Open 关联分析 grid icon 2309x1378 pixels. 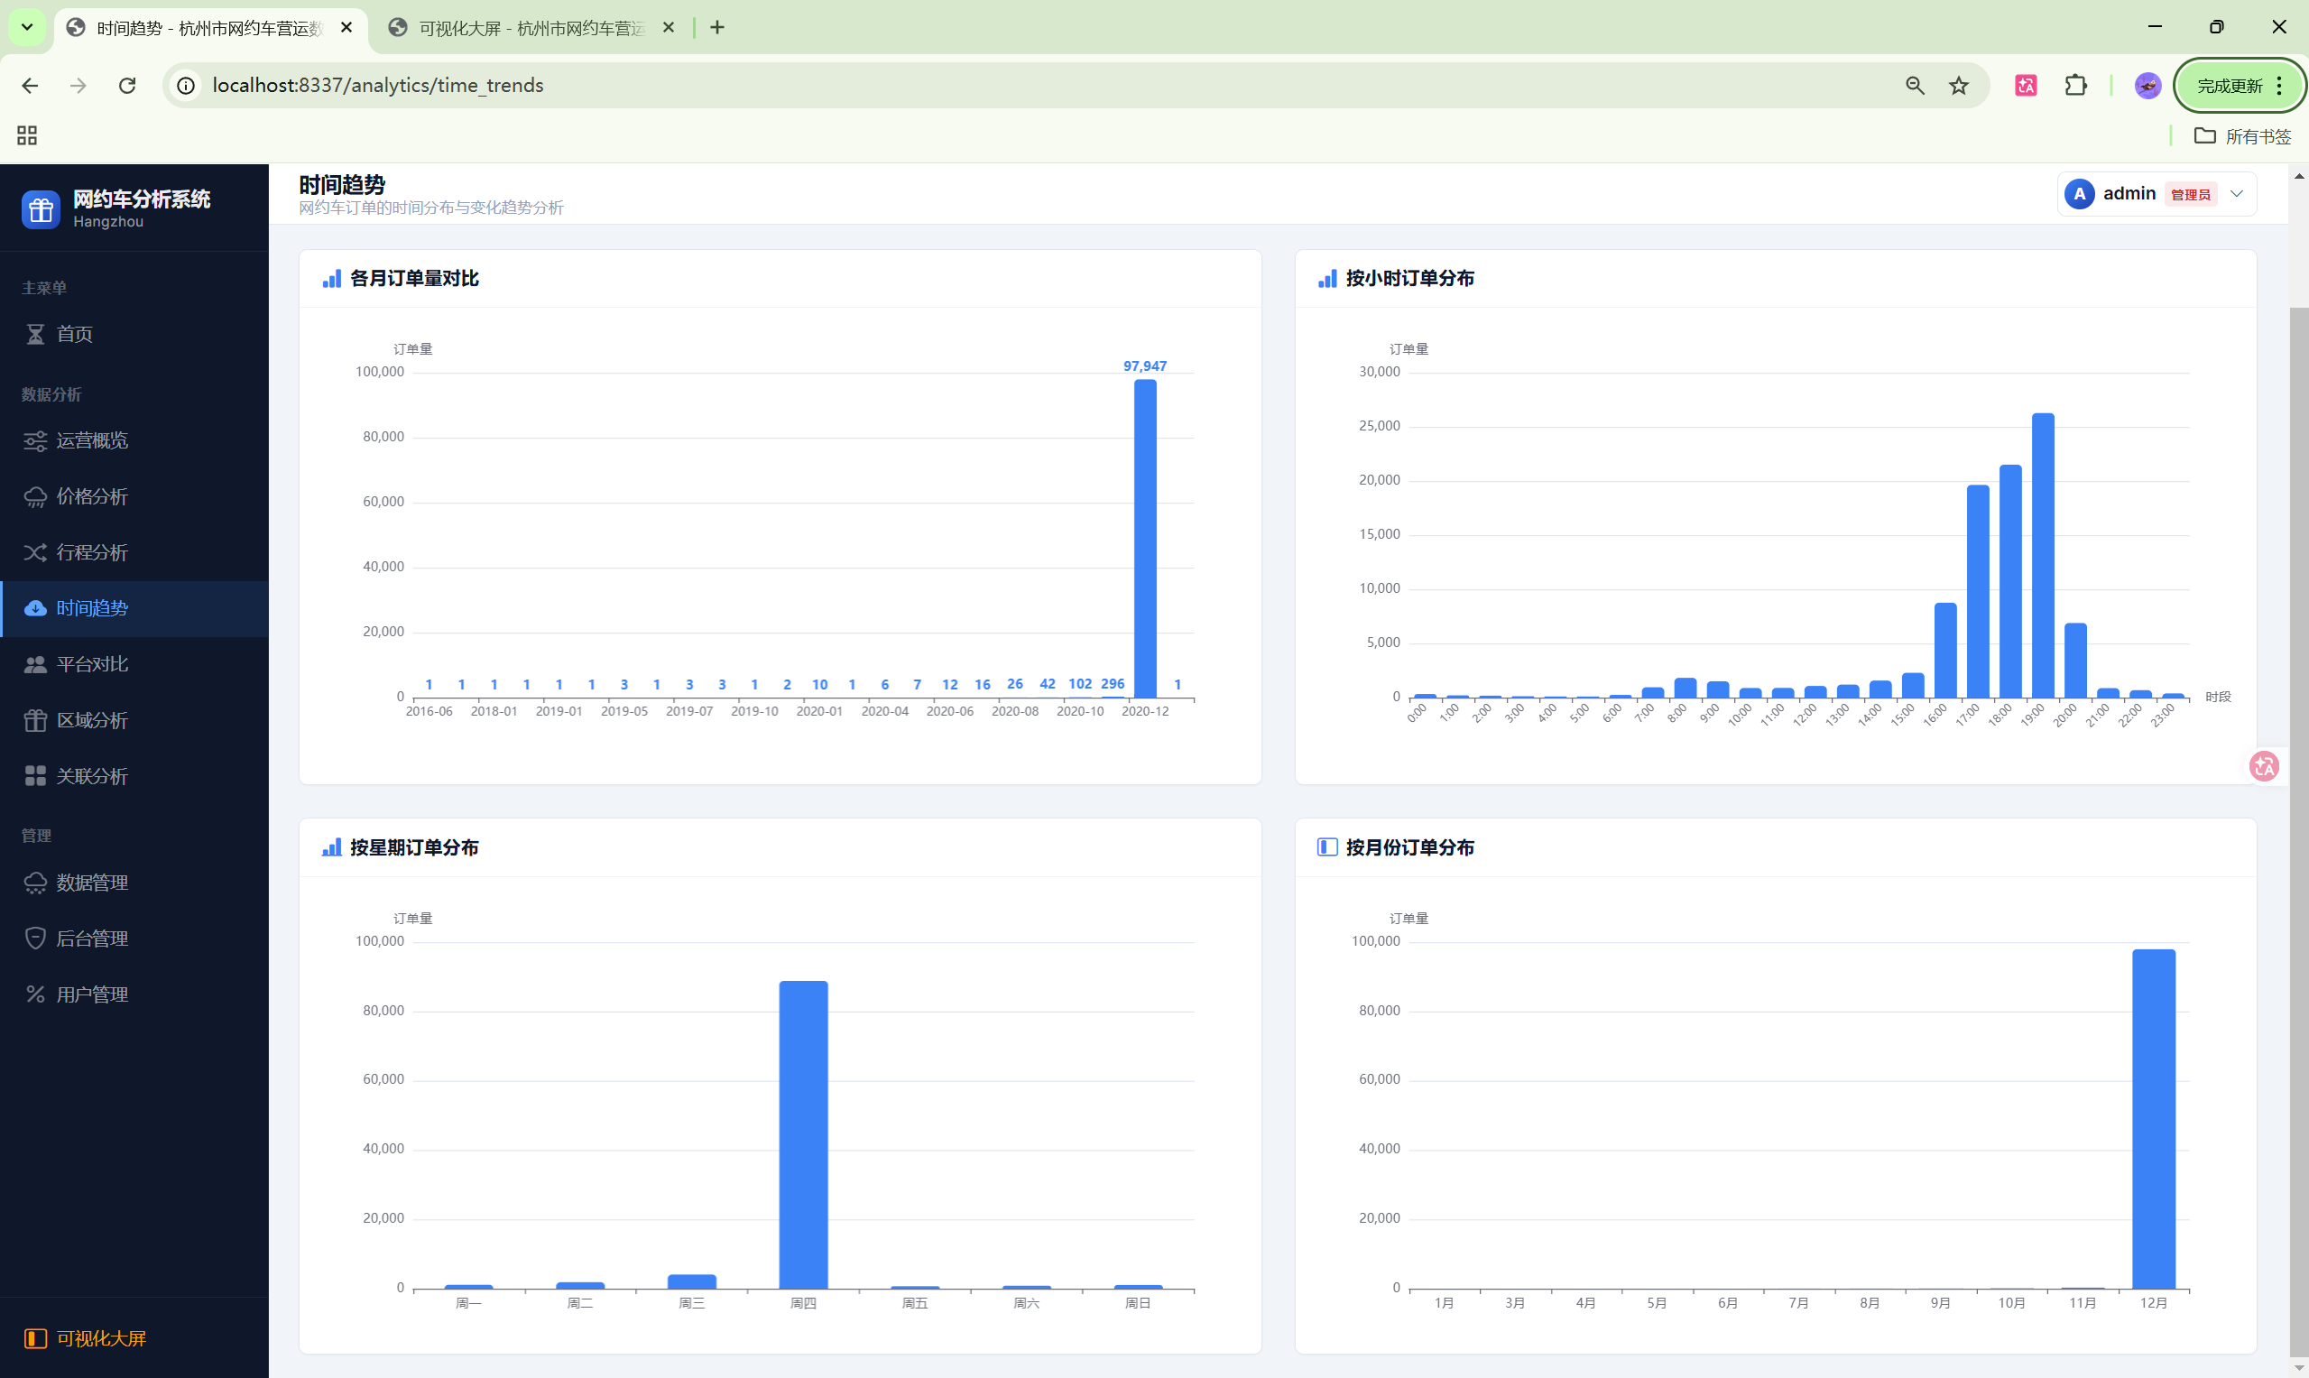coord(35,776)
